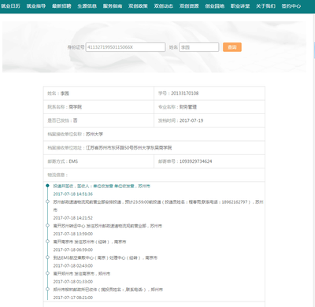Select the receiving unit address row text
The width and height of the screenshot is (315, 307).
point(109,148)
